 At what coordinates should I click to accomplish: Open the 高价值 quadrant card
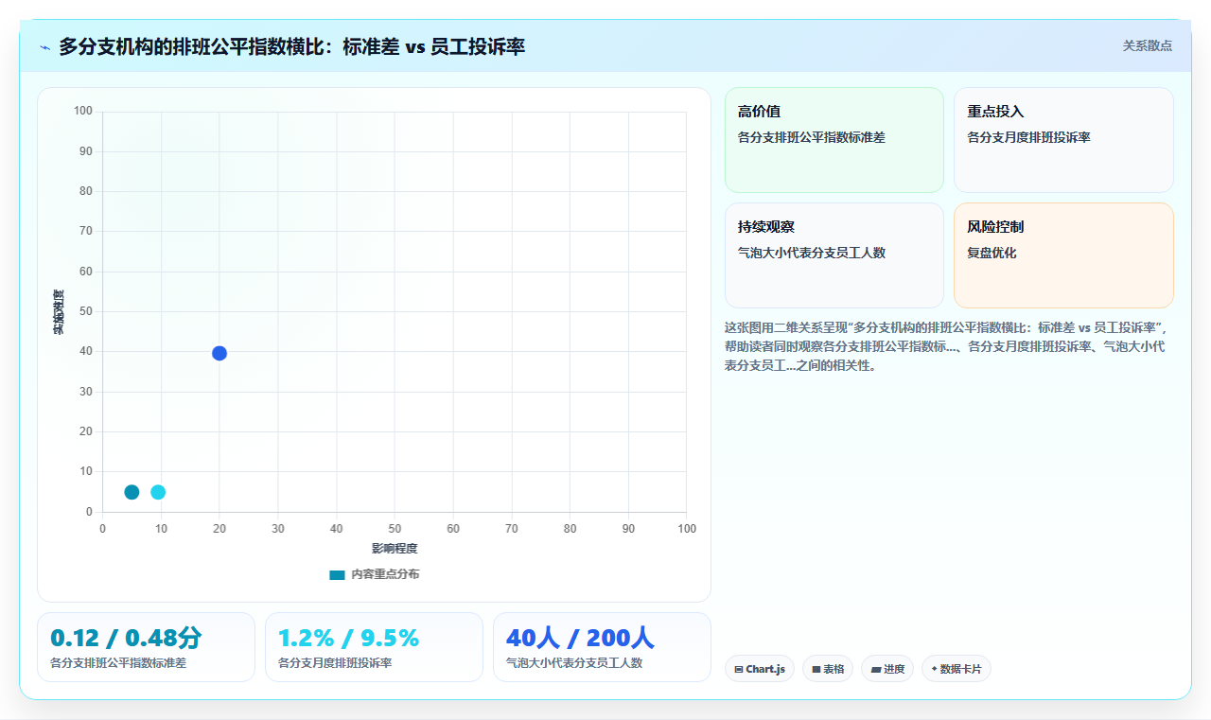click(x=834, y=140)
